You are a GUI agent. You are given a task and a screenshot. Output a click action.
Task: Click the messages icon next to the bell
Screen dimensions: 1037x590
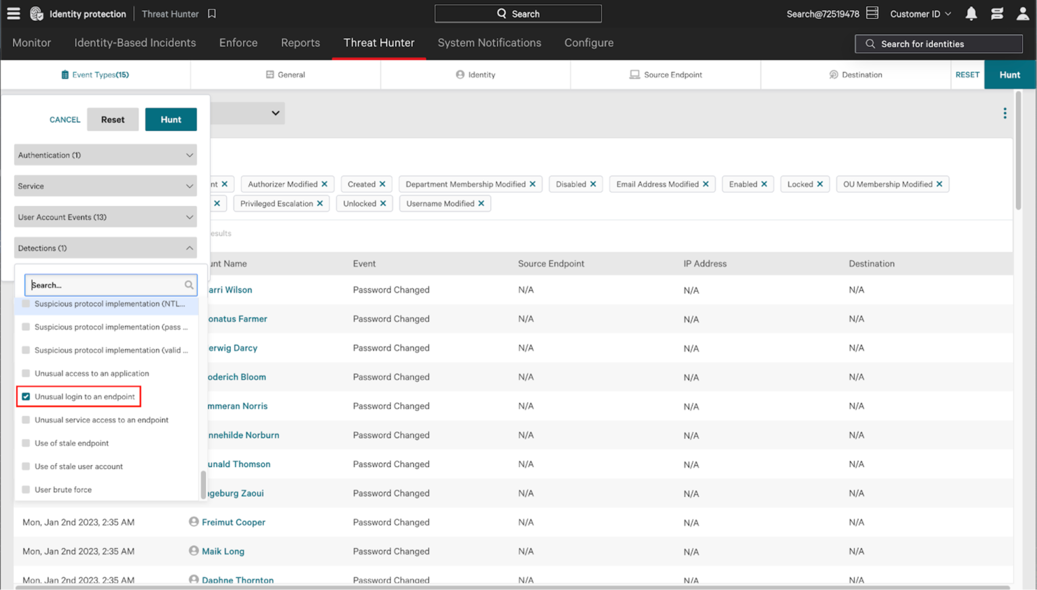tap(996, 14)
